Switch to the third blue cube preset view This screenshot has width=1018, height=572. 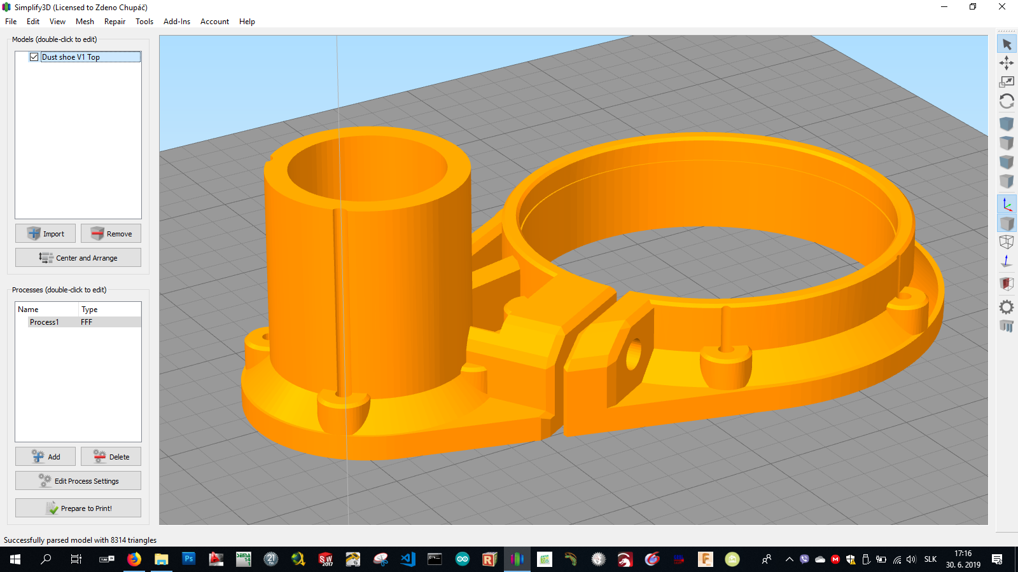[1007, 161]
